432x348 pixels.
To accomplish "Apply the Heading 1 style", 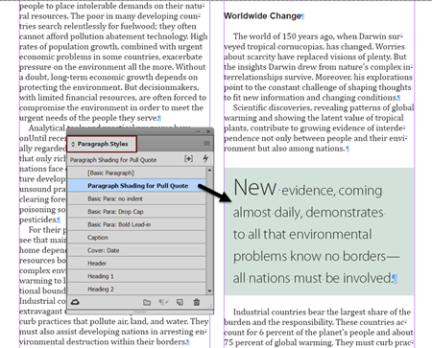I will tap(136, 276).
